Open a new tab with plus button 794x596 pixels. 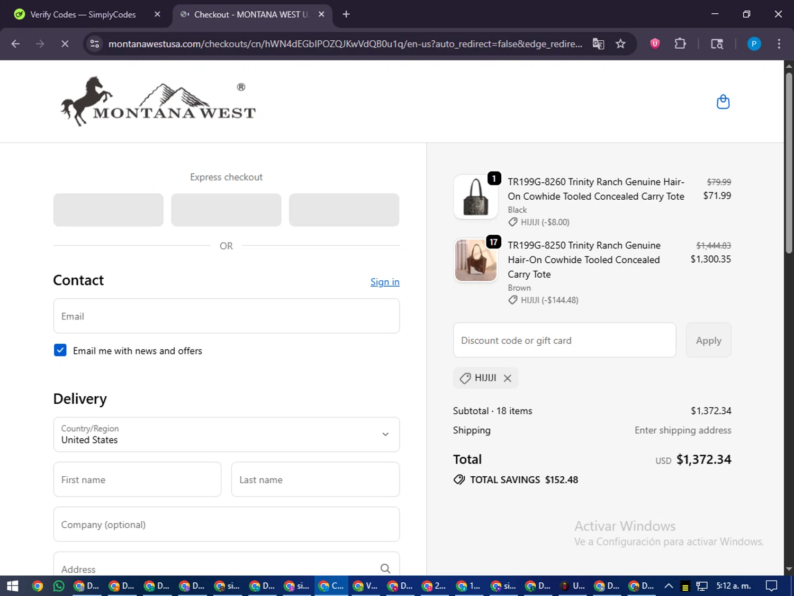346,14
